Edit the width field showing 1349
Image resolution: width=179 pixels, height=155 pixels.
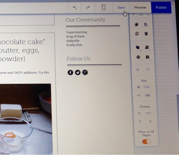[147, 87]
